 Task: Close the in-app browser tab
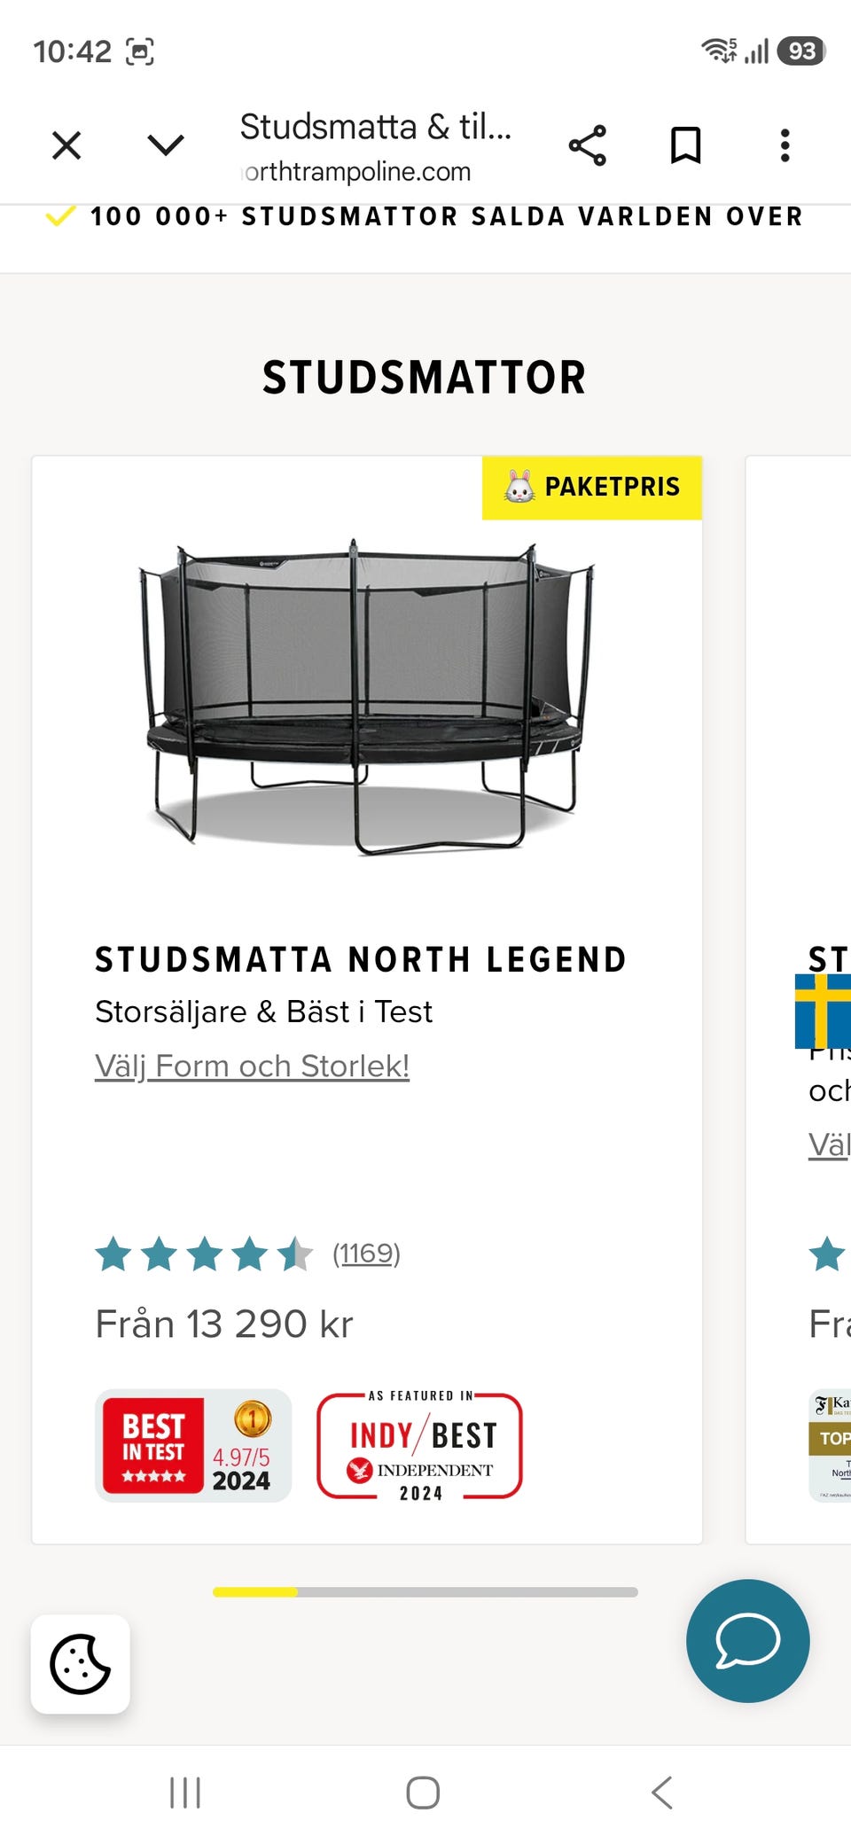coord(66,145)
